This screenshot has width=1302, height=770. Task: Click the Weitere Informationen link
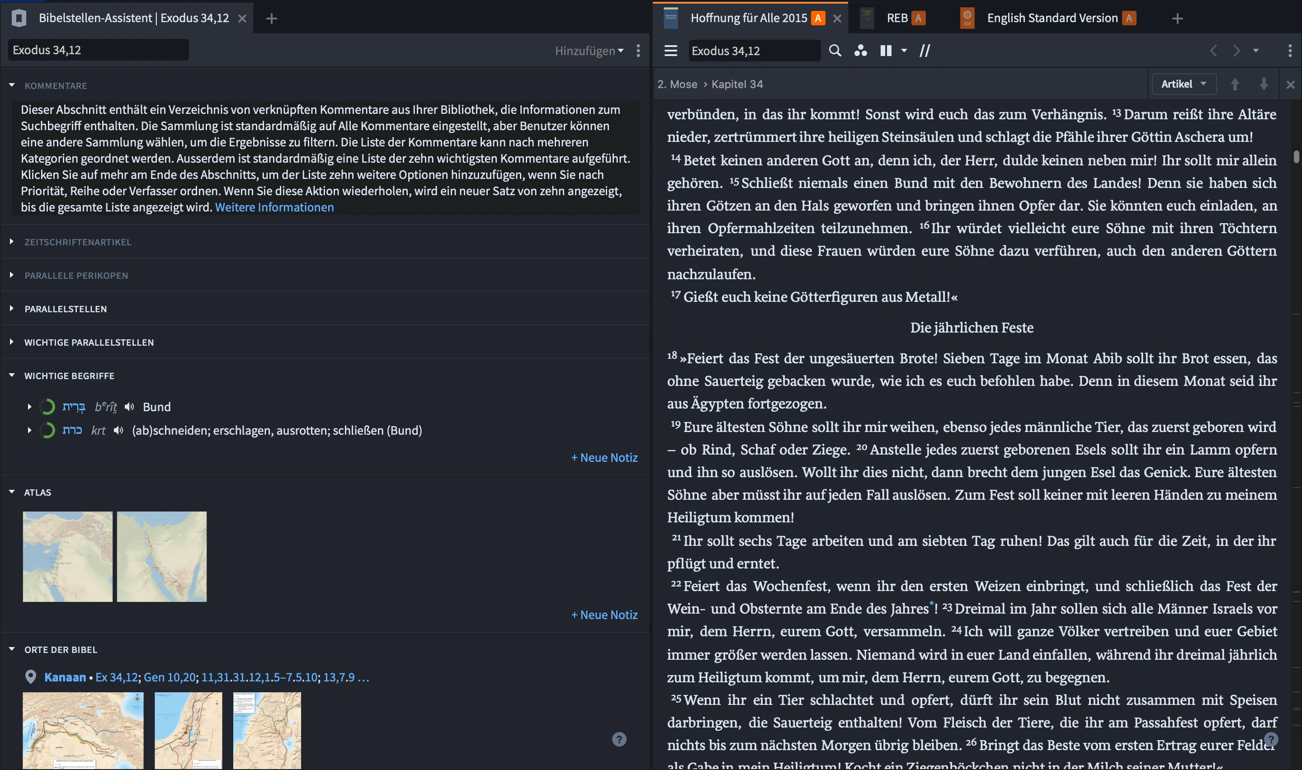pos(274,207)
